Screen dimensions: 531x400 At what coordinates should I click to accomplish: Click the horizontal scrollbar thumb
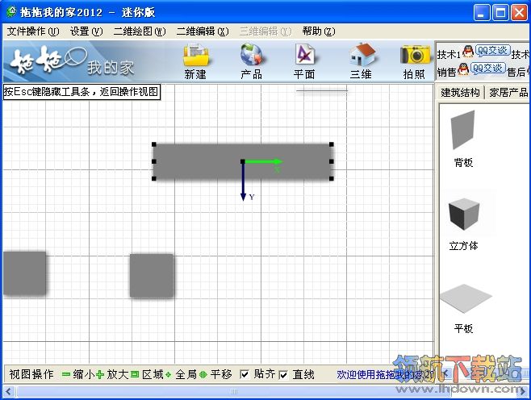234,392
